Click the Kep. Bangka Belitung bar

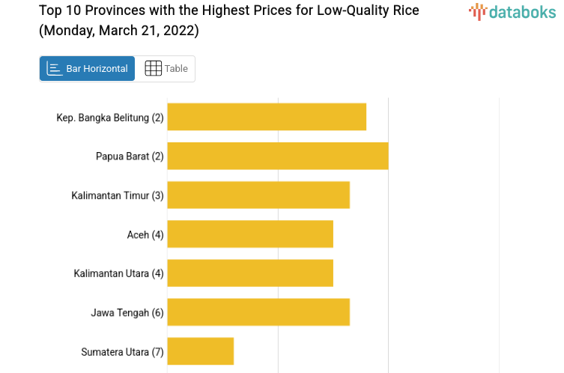(267, 117)
